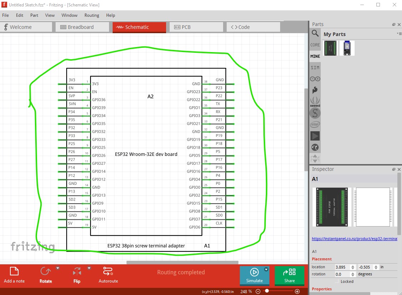Screen dimensions: 402x295
Task: Click the rotation value field
Action: tap(342, 274)
